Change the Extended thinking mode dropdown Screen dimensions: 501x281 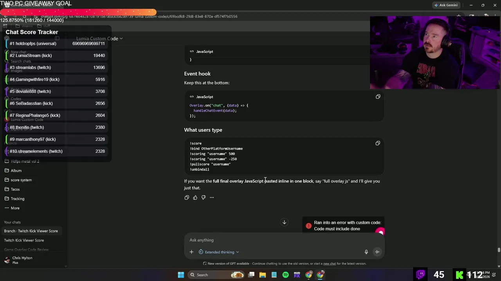[x=219, y=252]
